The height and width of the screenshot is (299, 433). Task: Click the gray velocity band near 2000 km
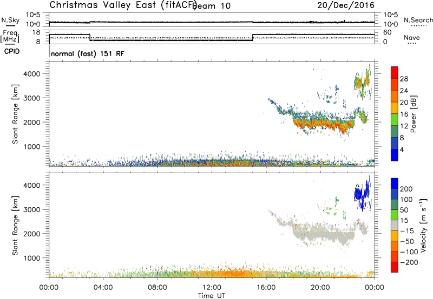point(323,236)
